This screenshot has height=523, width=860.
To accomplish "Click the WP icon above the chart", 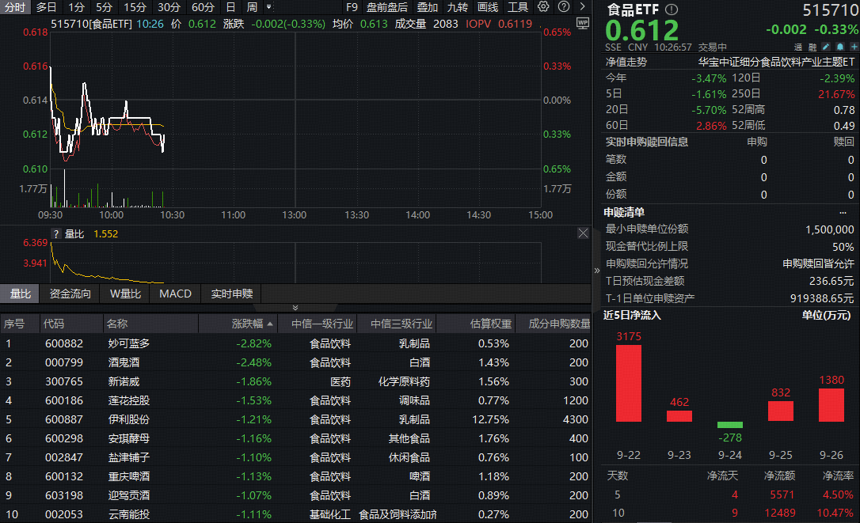I will coord(584,24).
